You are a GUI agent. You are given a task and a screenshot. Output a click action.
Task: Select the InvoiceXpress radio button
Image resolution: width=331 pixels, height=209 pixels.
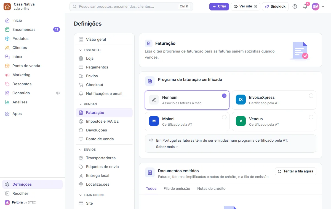tap(311, 96)
